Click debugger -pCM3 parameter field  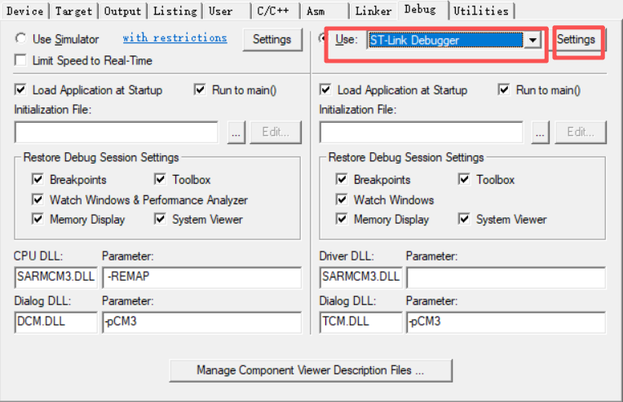click(x=506, y=322)
